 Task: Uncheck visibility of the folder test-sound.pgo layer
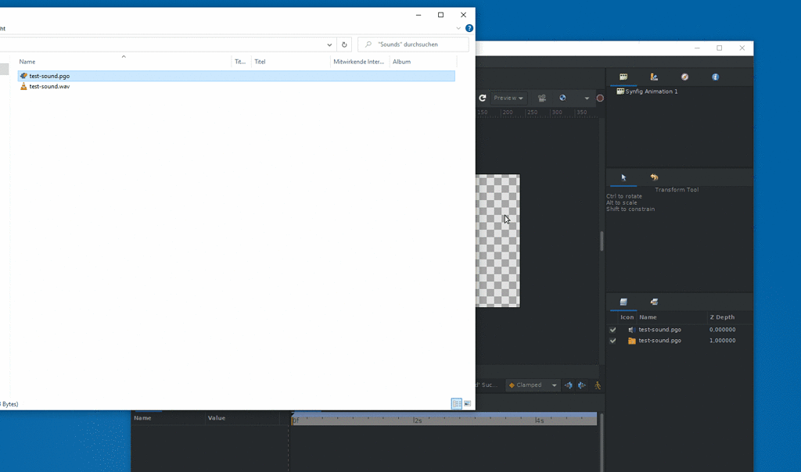613,341
